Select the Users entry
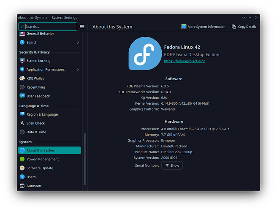 coord(50,177)
